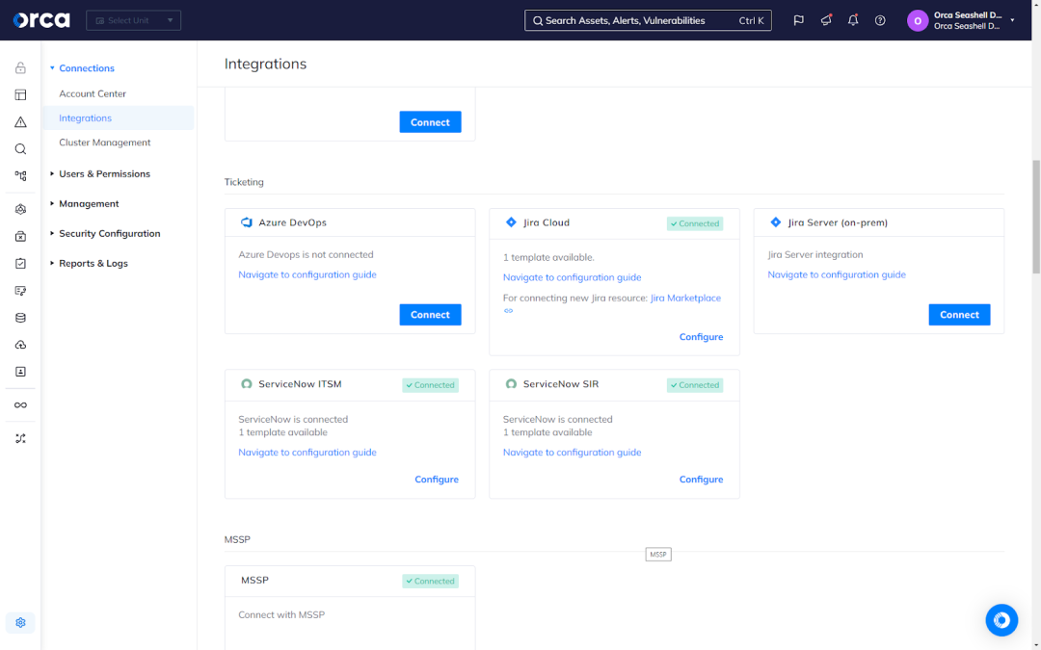Click the certificate list icon in sidebar
The height and width of the screenshot is (650, 1041).
pyautogui.click(x=20, y=291)
